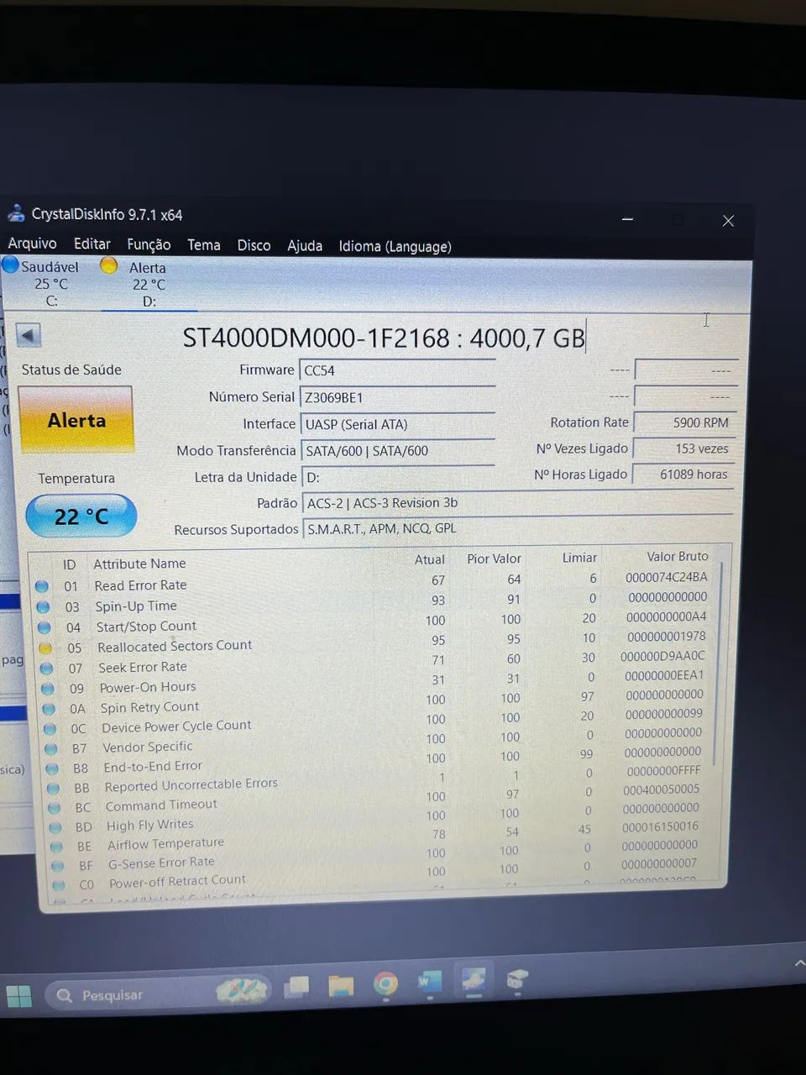The width and height of the screenshot is (806, 1075).
Task: Click the yellow Alerta health status button
Action: click(76, 420)
